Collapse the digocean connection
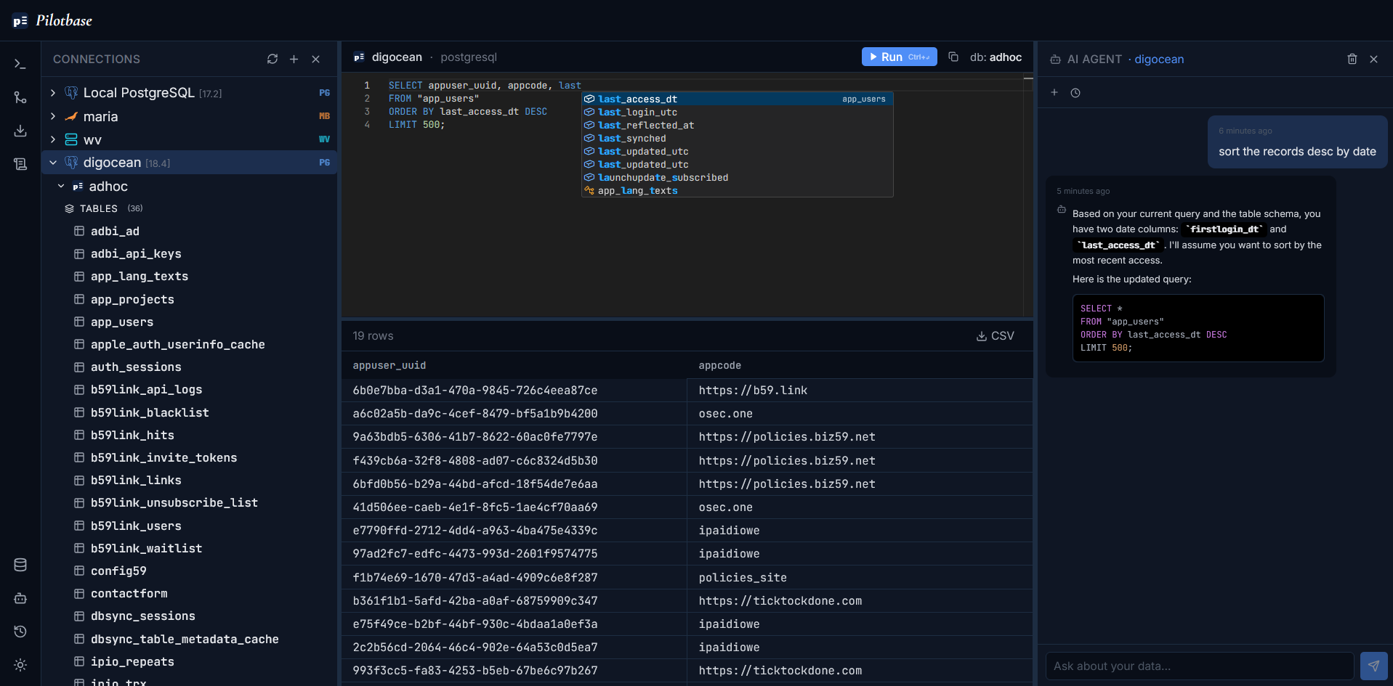 [53, 163]
